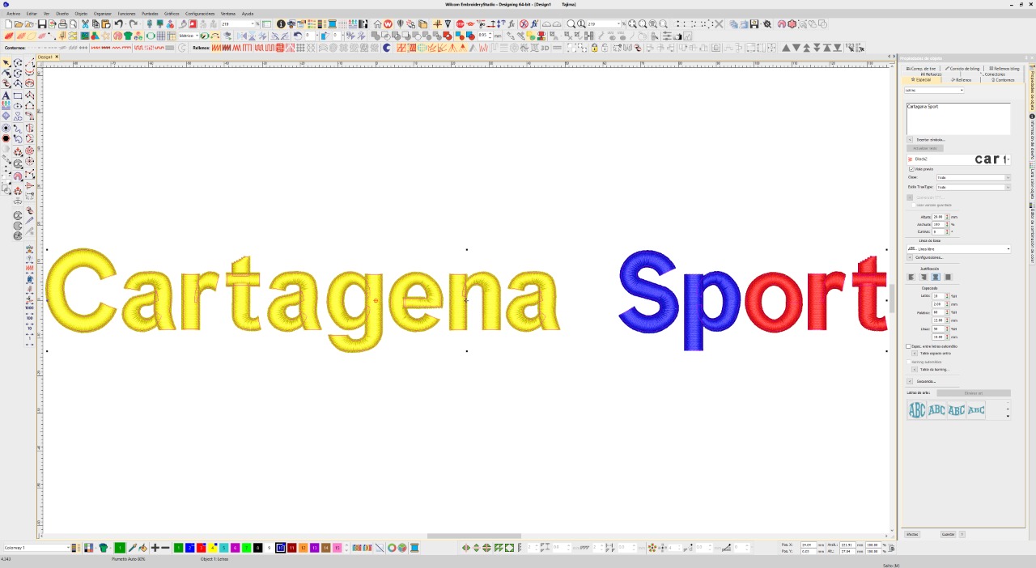Click the Cut scissors icon
Viewport: 1036px width, 568px height.
tap(85, 24)
